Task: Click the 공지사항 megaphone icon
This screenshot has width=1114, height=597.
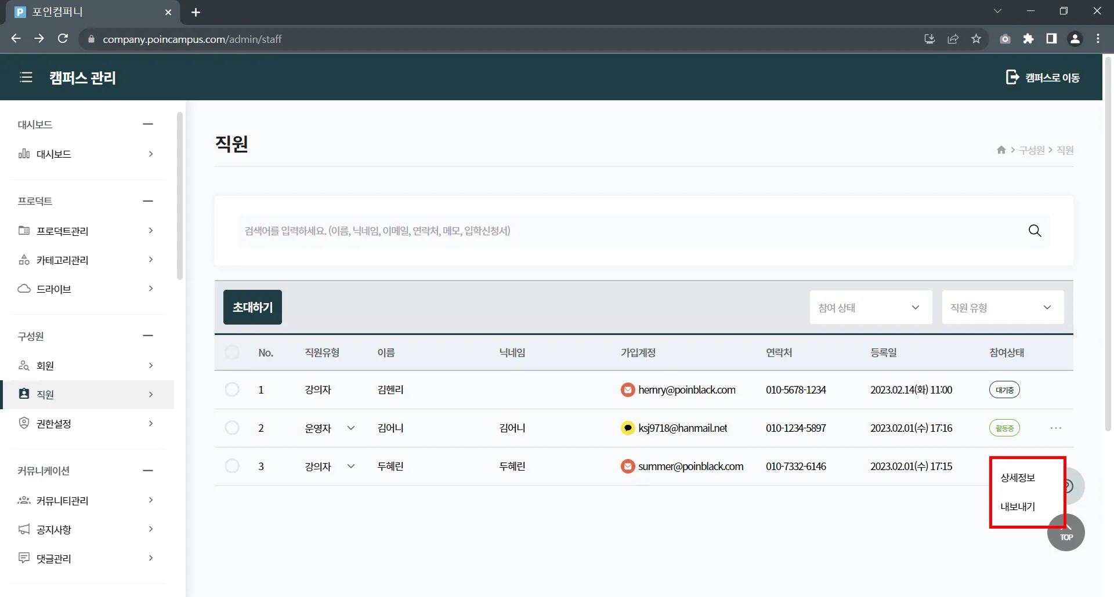Action: click(24, 529)
